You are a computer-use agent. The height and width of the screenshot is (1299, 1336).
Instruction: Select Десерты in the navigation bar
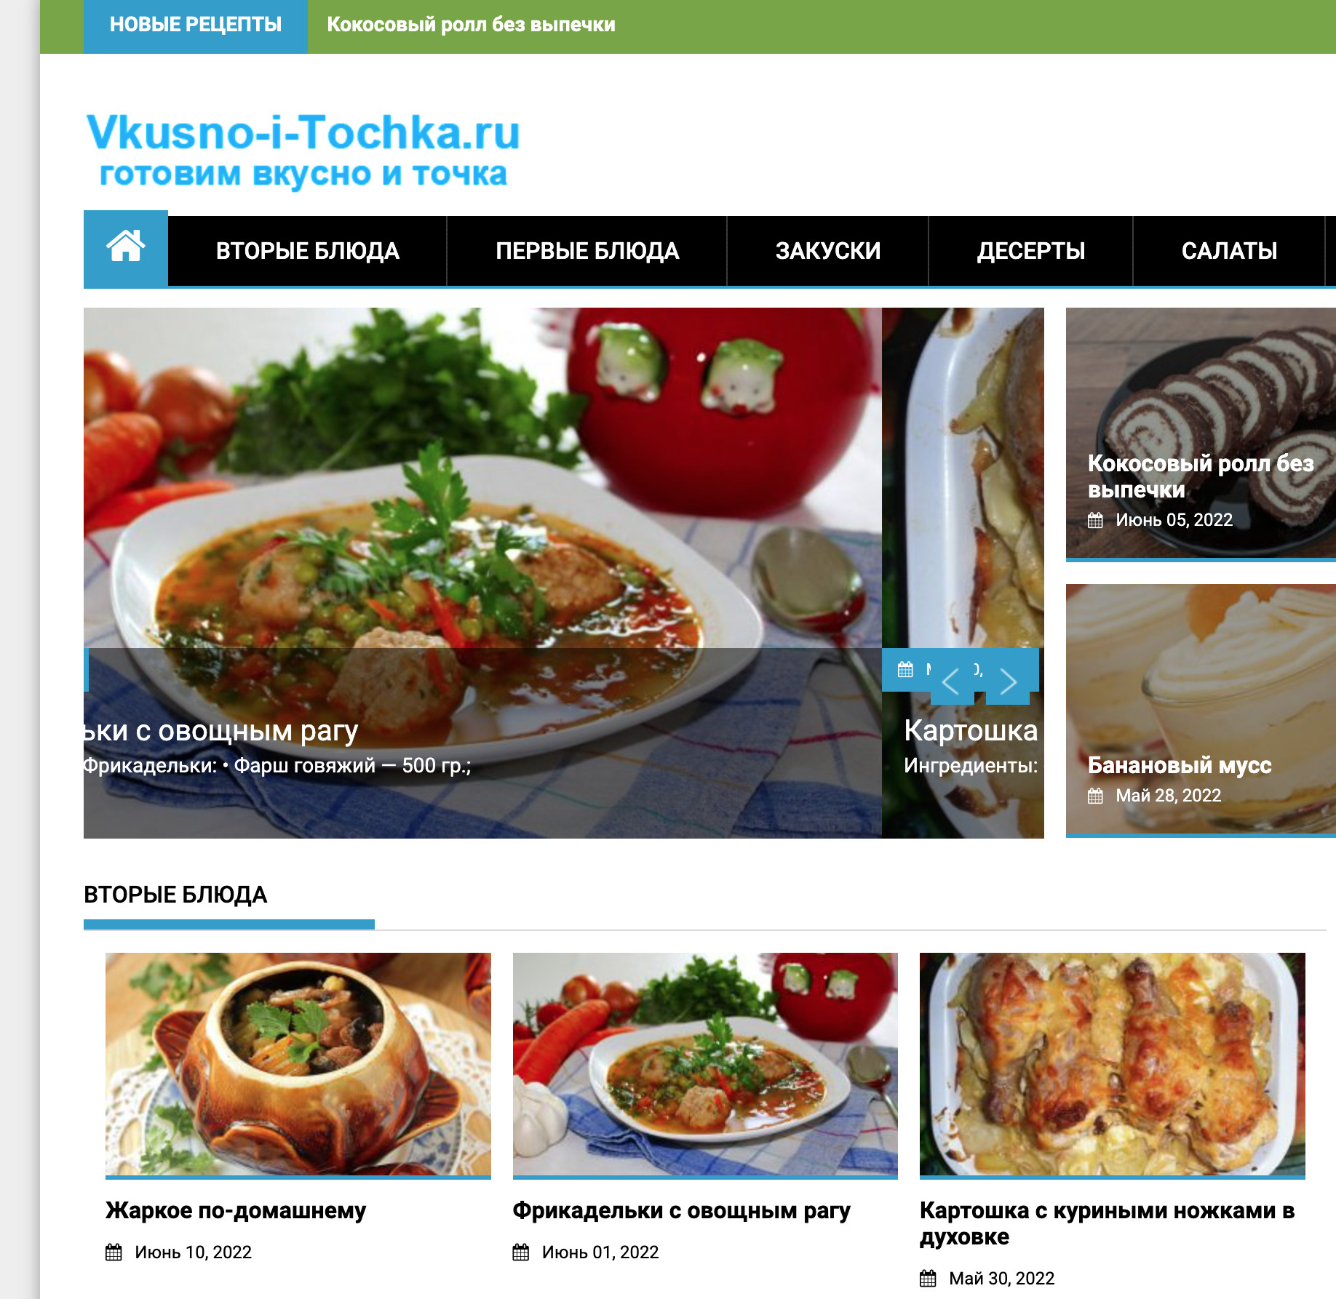pyautogui.click(x=1031, y=251)
